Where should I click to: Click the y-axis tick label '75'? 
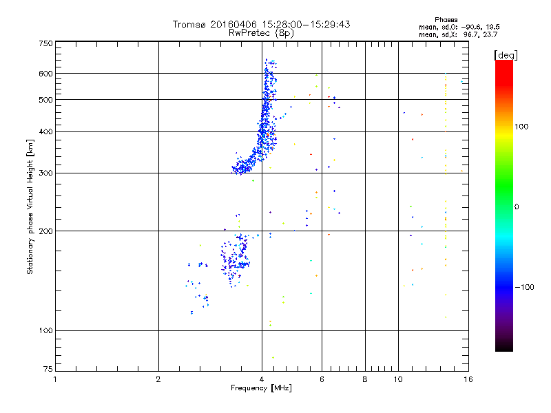point(48,369)
